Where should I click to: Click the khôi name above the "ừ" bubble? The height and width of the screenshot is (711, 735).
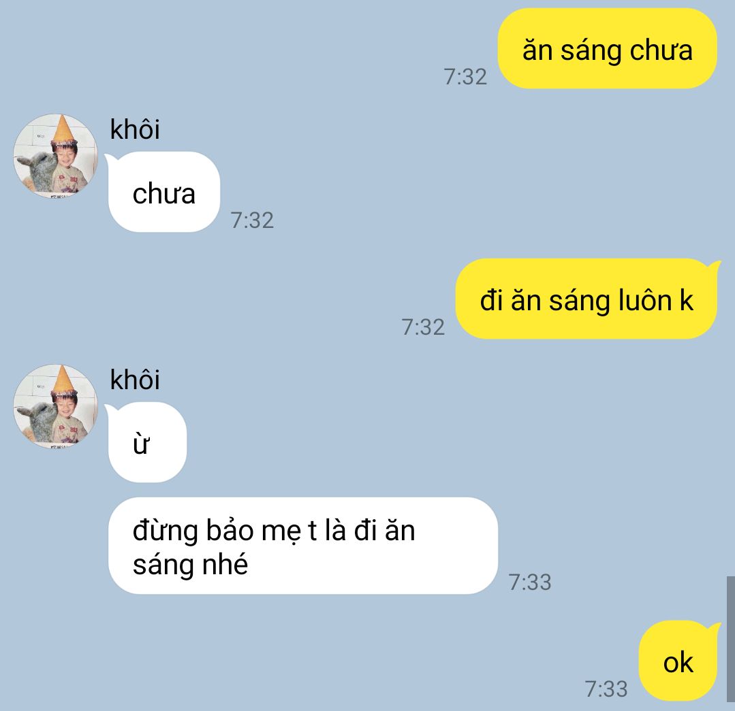click(x=134, y=380)
